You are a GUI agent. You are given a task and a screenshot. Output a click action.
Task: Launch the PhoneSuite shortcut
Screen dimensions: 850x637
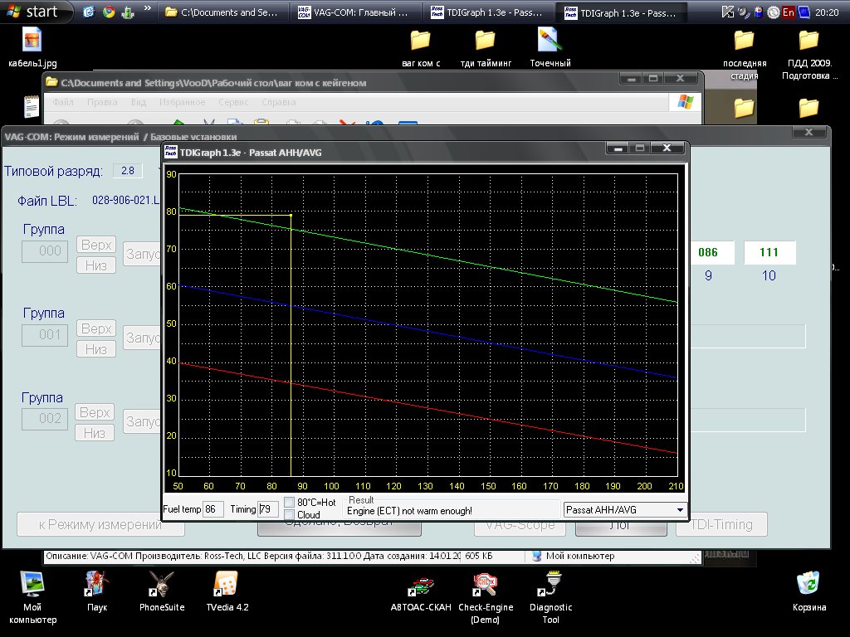(x=162, y=591)
